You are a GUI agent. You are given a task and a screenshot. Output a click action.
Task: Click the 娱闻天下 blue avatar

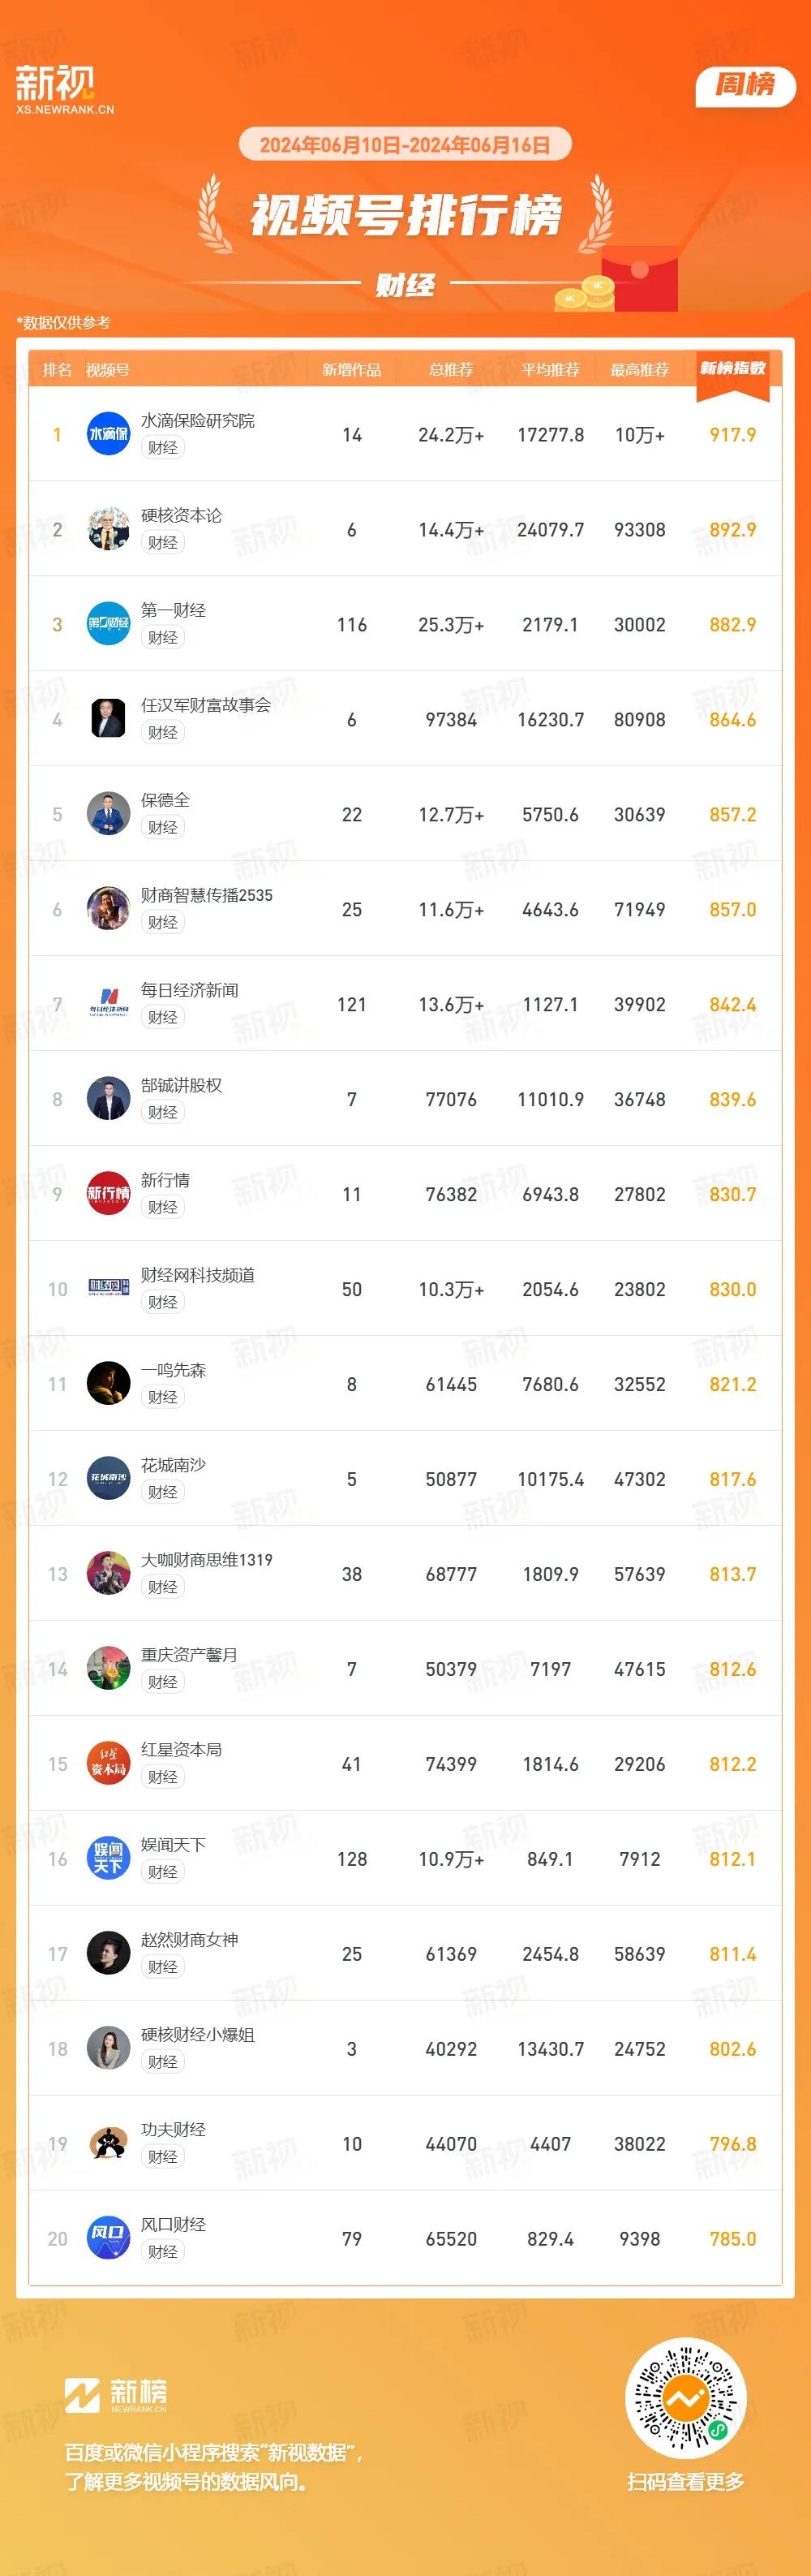coord(108,1859)
